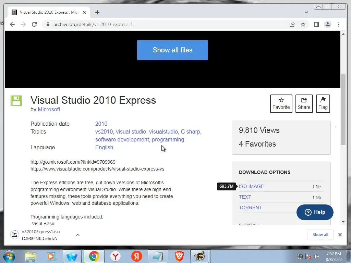Image resolution: width=351 pixels, height=263 pixels.
Task: Select the Visual Studio 2010 Express tab
Action: 49,12
